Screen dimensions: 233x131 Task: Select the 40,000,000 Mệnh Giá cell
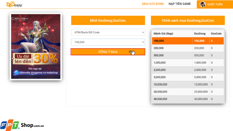[x=172, y=99]
